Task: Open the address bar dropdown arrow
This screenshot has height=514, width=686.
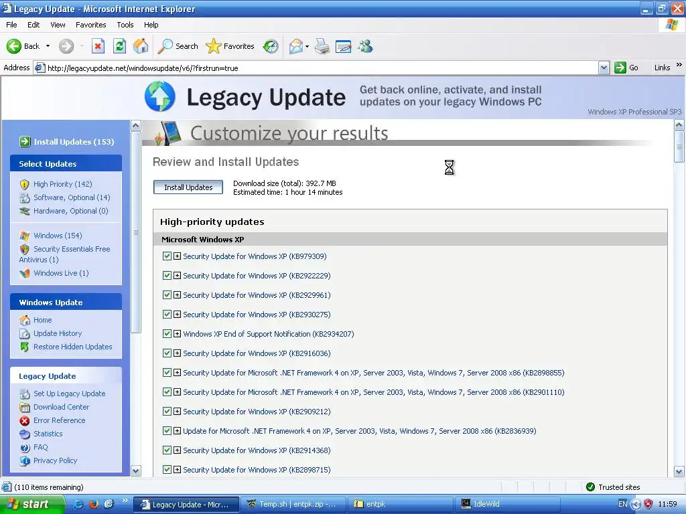Action: (x=604, y=68)
